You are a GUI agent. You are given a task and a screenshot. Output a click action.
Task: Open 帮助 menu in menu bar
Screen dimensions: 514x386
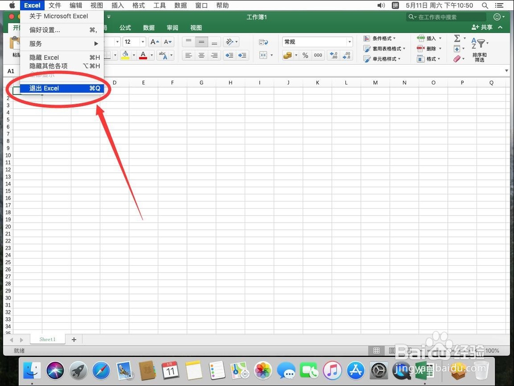tap(222, 5)
